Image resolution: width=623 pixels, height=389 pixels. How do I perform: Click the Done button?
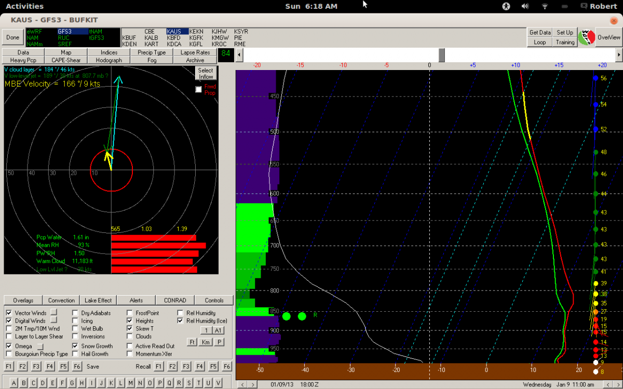coord(12,37)
